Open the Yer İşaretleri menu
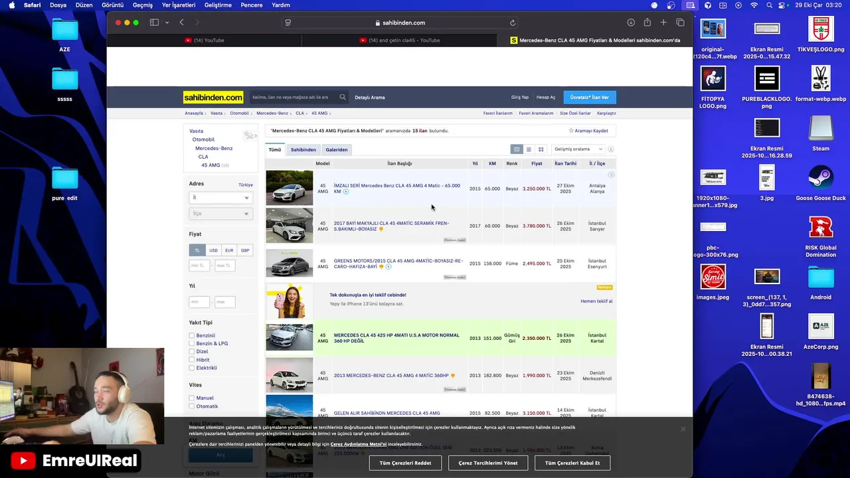Image resolution: width=850 pixels, height=478 pixels. [x=179, y=5]
